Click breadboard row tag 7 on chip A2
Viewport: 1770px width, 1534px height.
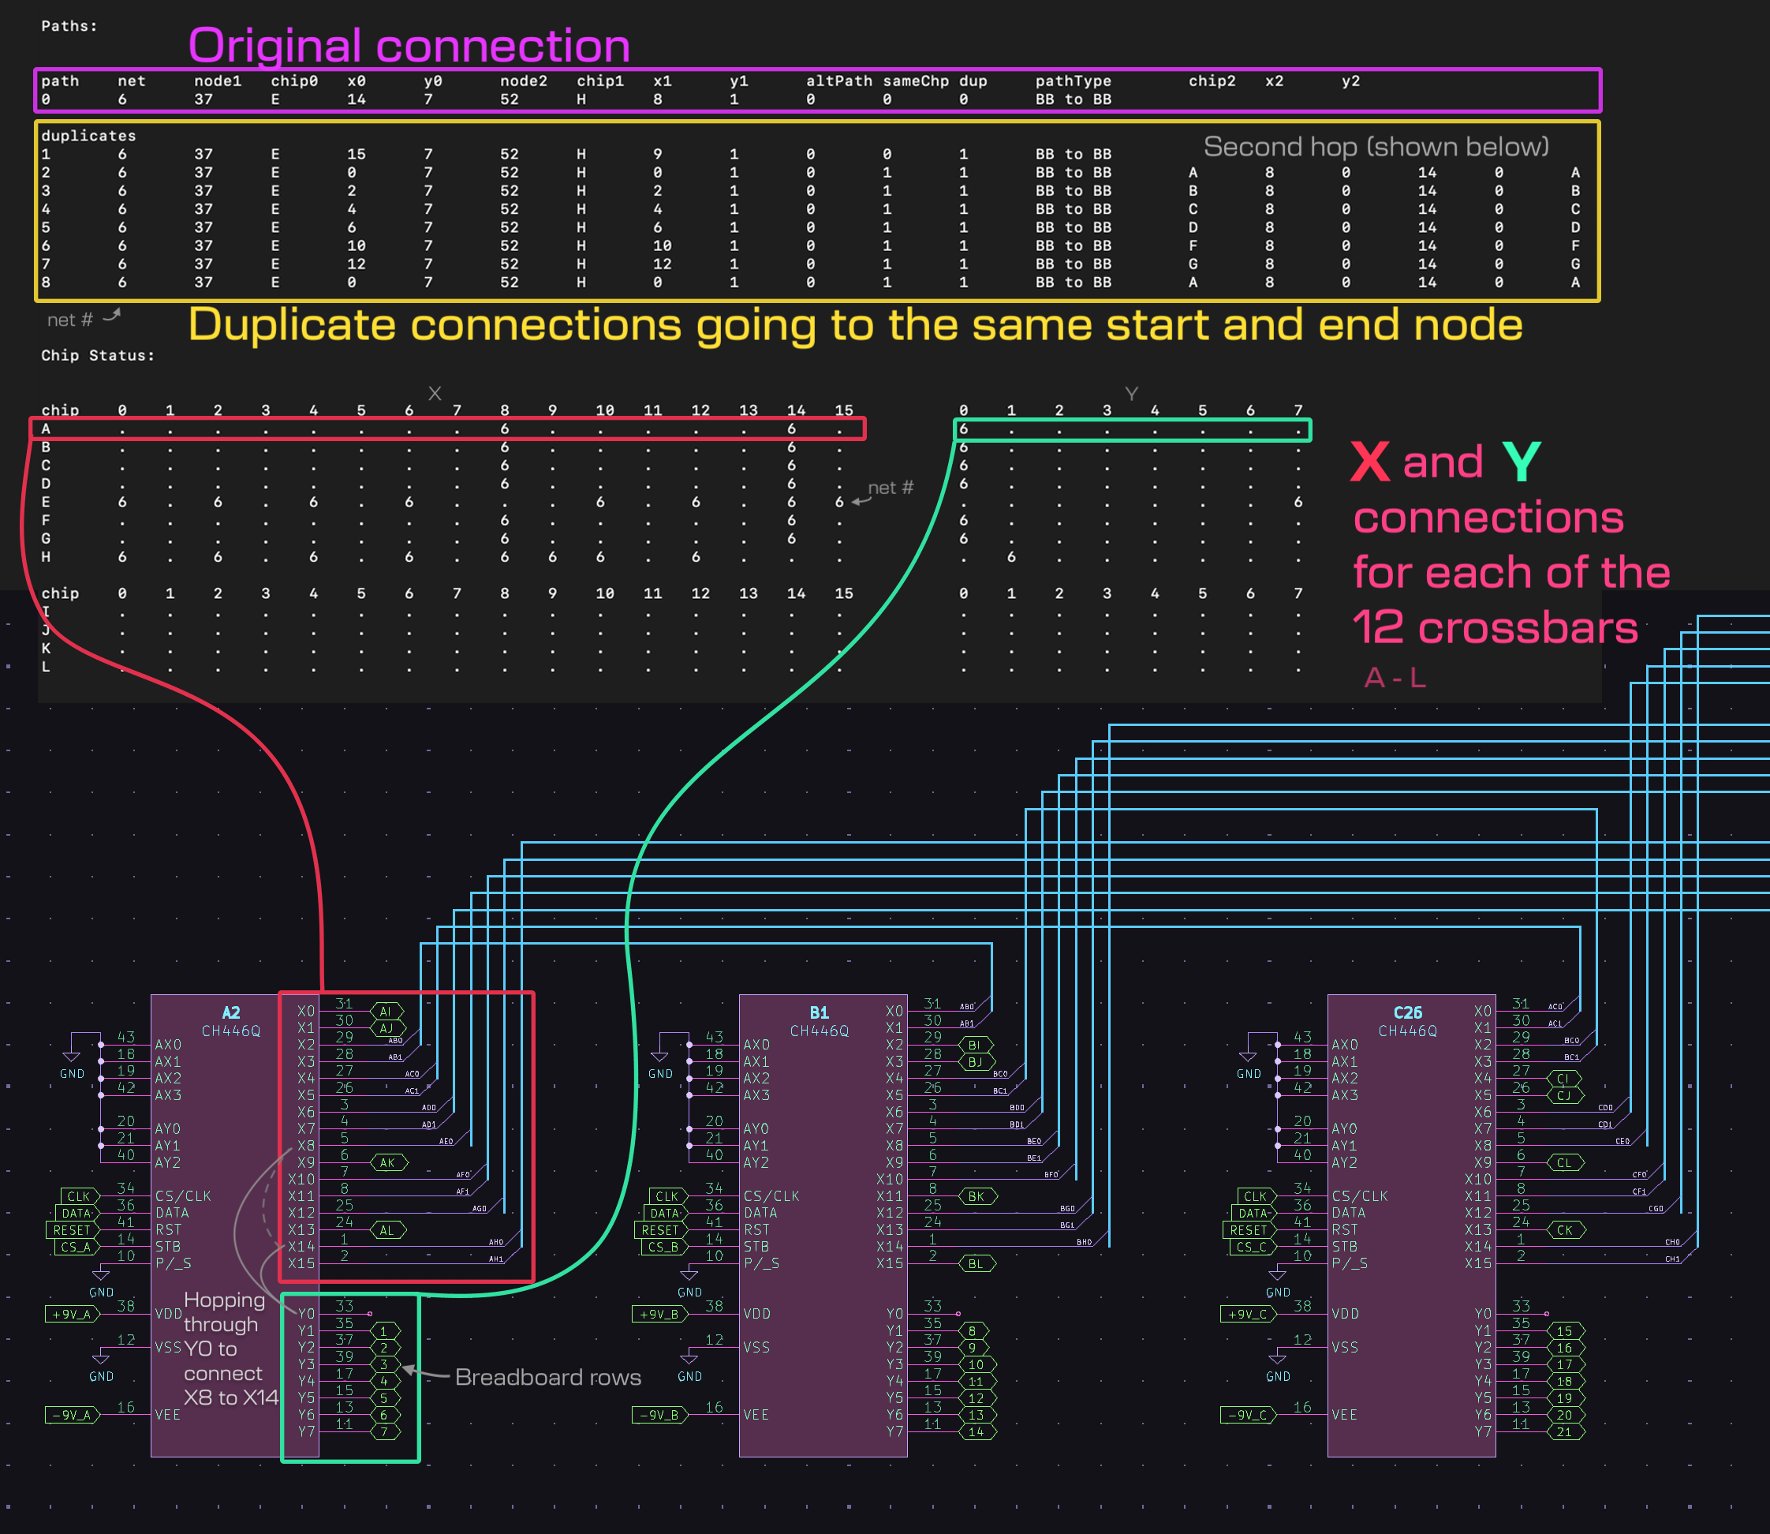[x=385, y=1432]
